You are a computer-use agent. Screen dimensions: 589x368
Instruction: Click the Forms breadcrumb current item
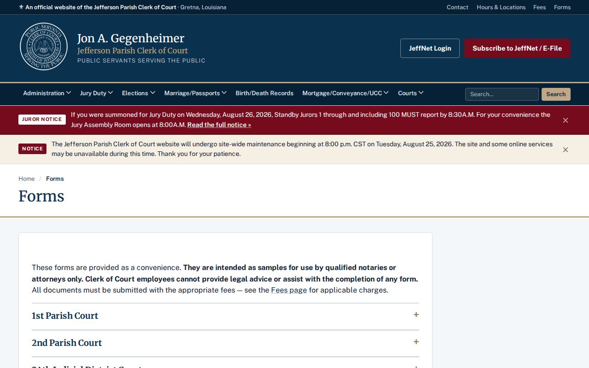pyautogui.click(x=55, y=178)
